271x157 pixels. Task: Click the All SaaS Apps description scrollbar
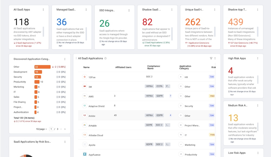[43, 32]
